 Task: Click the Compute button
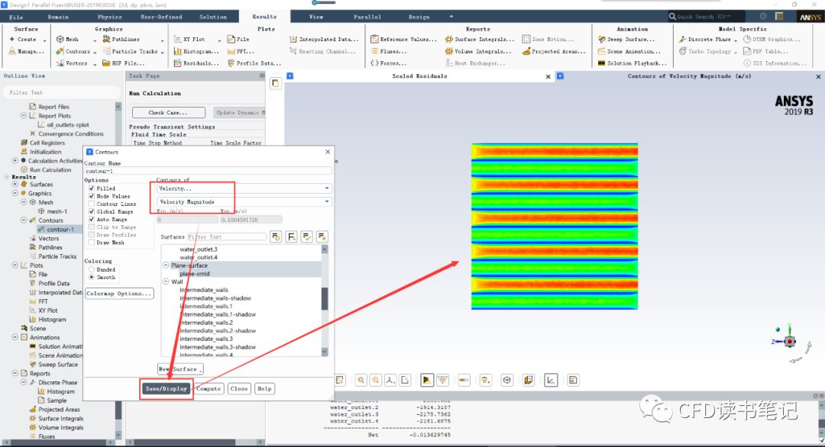[209, 389]
